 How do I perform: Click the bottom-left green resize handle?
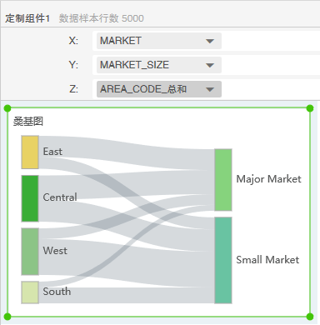(x=7, y=317)
